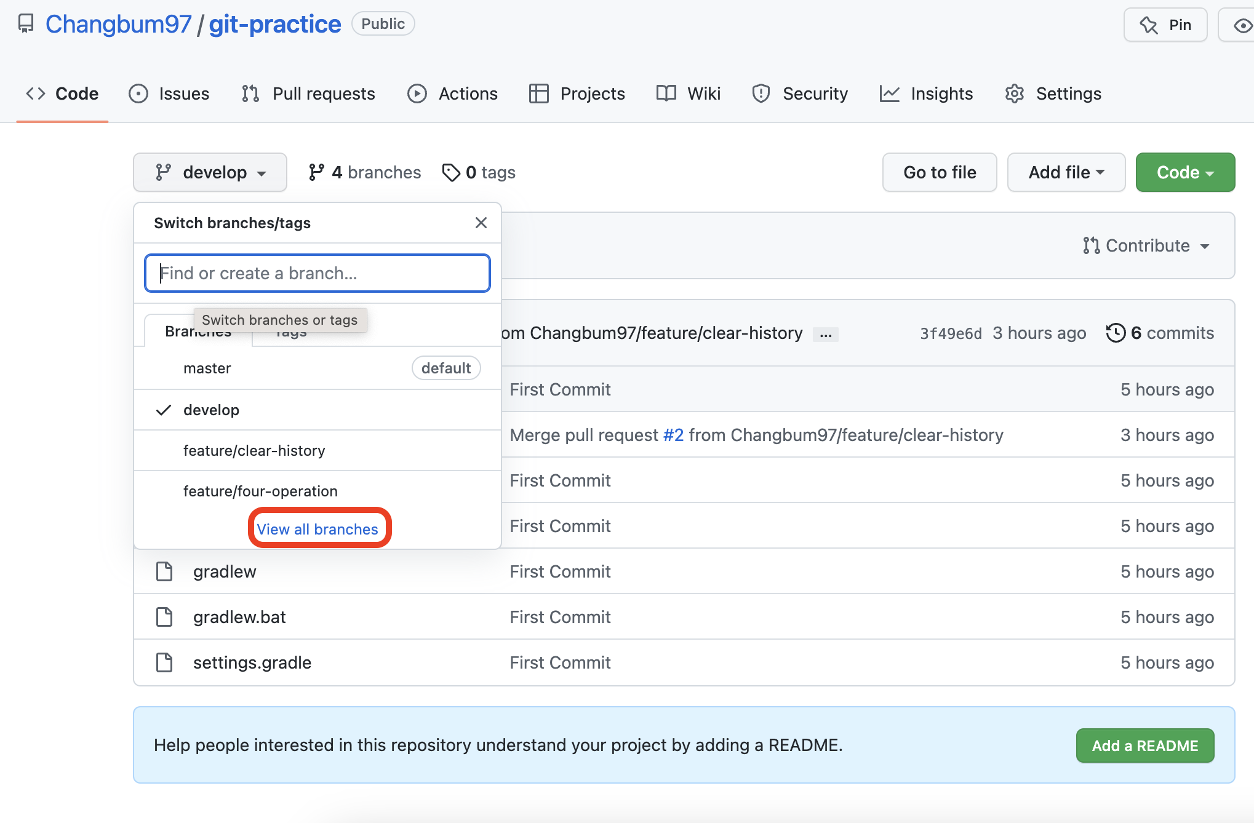This screenshot has width=1254, height=823.
Task: Switch to feature/four-operation branch
Action: [260, 491]
